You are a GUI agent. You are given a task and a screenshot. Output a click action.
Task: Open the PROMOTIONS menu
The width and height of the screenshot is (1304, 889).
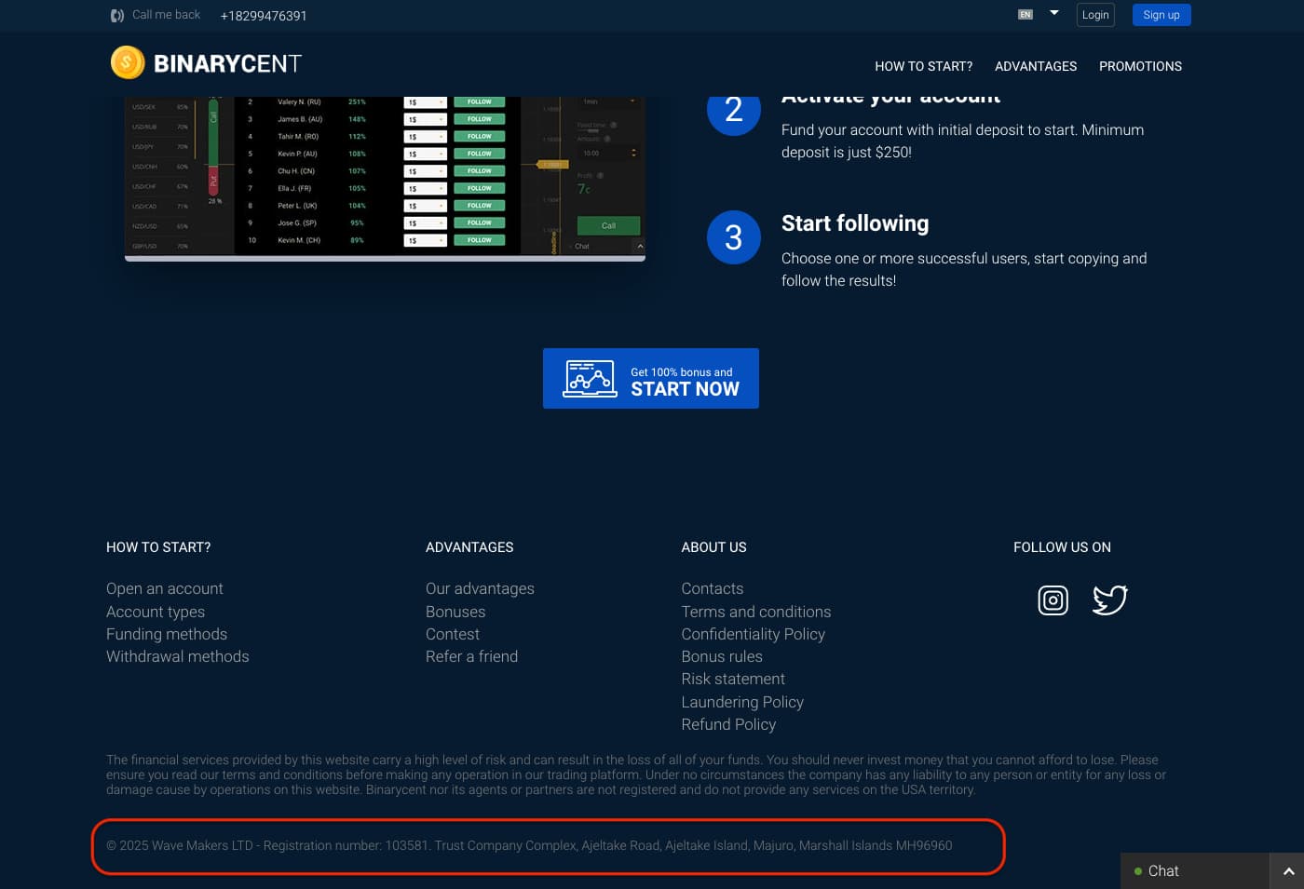click(x=1140, y=66)
